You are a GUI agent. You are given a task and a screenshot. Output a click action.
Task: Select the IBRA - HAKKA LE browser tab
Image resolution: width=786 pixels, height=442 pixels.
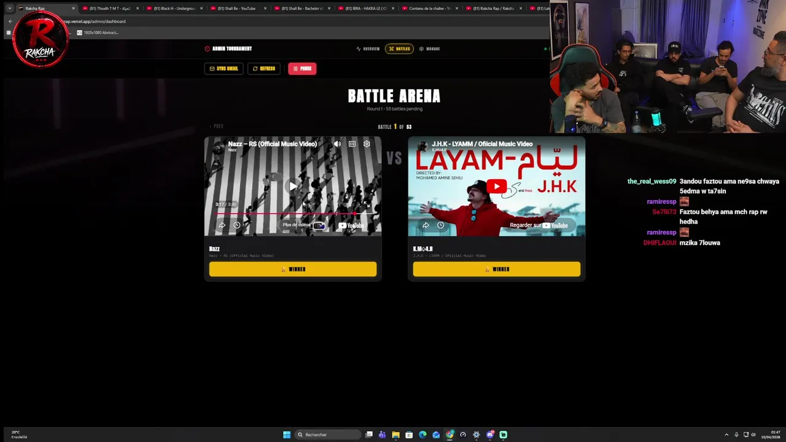coord(366,9)
